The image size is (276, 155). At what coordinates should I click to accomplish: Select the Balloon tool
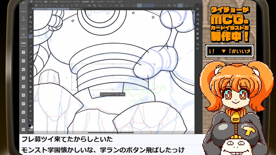(31, 116)
